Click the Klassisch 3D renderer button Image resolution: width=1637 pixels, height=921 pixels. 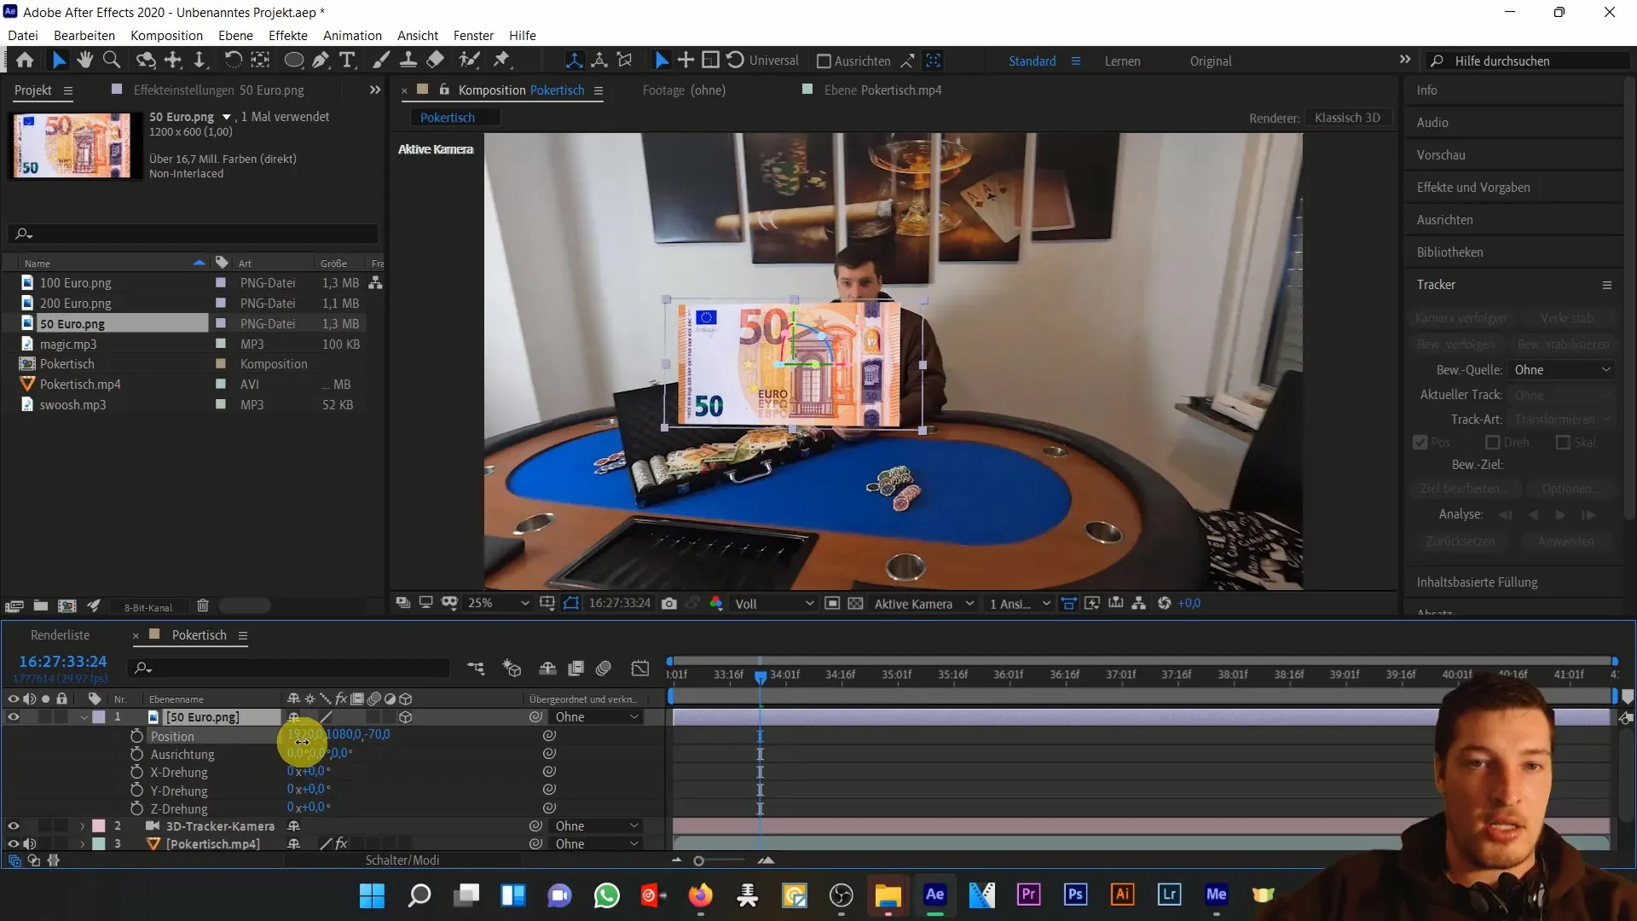pyautogui.click(x=1347, y=118)
